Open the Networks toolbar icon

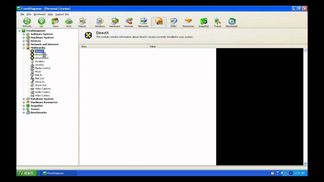[x=143, y=23]
